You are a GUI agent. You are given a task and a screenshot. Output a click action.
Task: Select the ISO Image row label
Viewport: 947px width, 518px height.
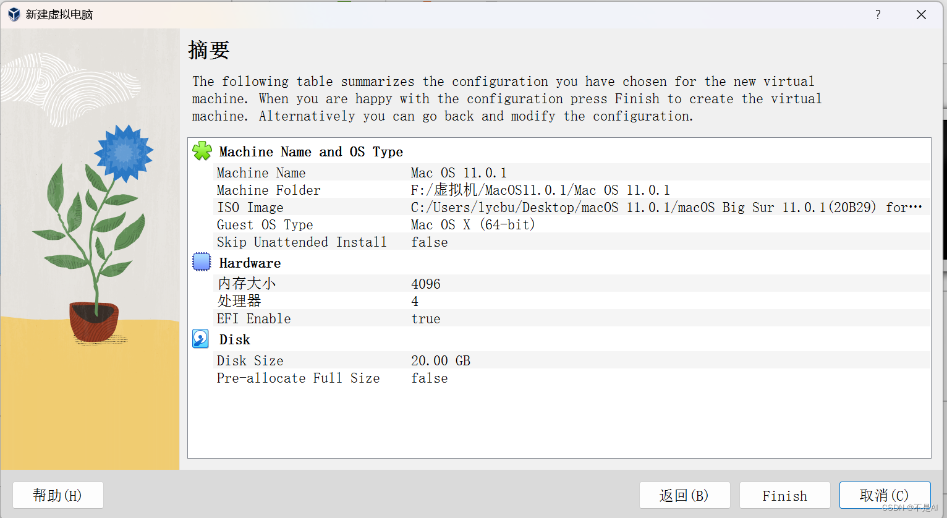click(x=250, y=208)
